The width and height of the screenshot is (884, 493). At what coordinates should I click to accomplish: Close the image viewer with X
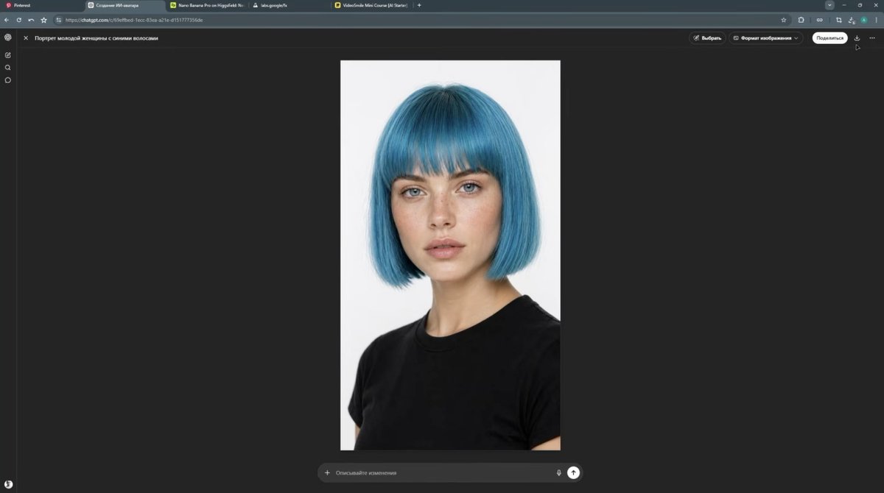tap(26, 38)
